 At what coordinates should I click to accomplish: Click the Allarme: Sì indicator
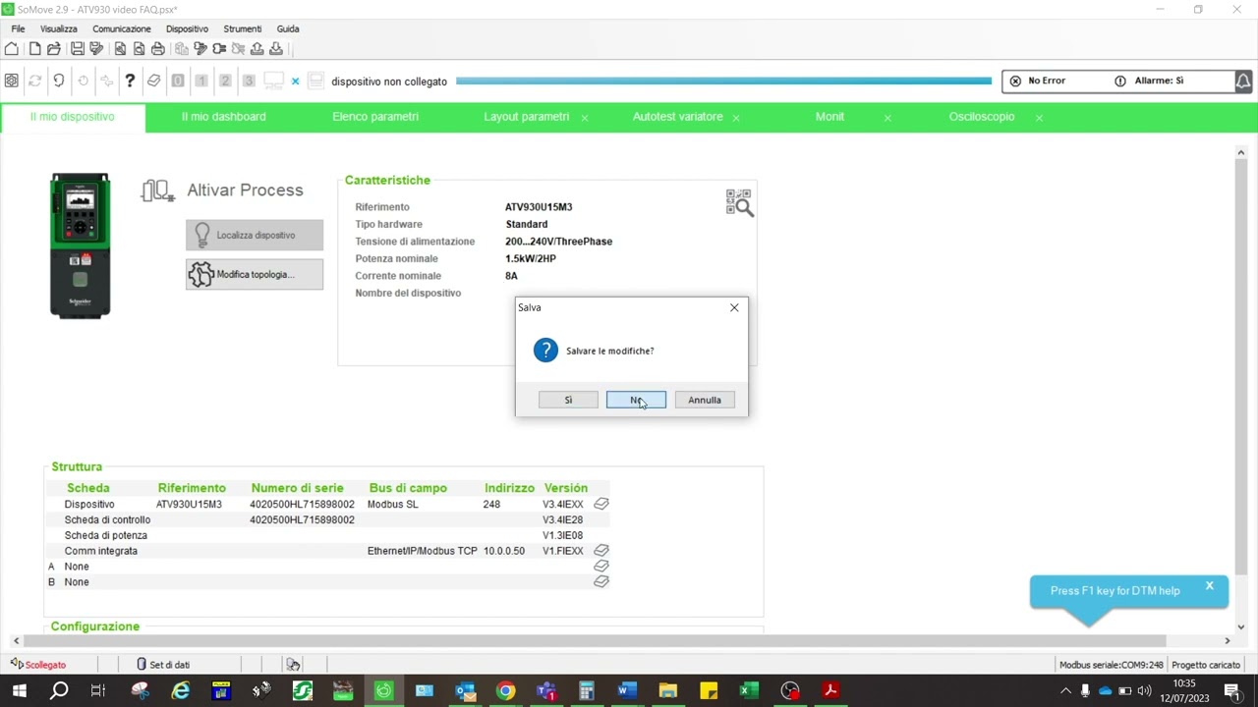tap(1149, 81)
